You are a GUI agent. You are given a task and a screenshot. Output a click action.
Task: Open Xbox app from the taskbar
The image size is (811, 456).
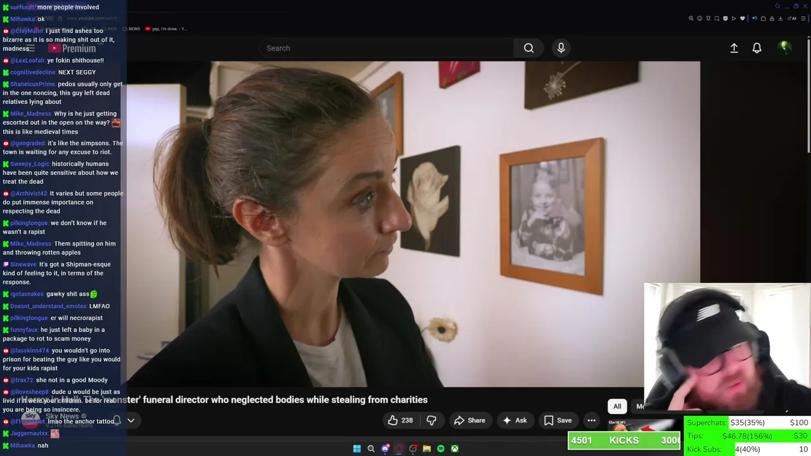[x=455, y=448]
